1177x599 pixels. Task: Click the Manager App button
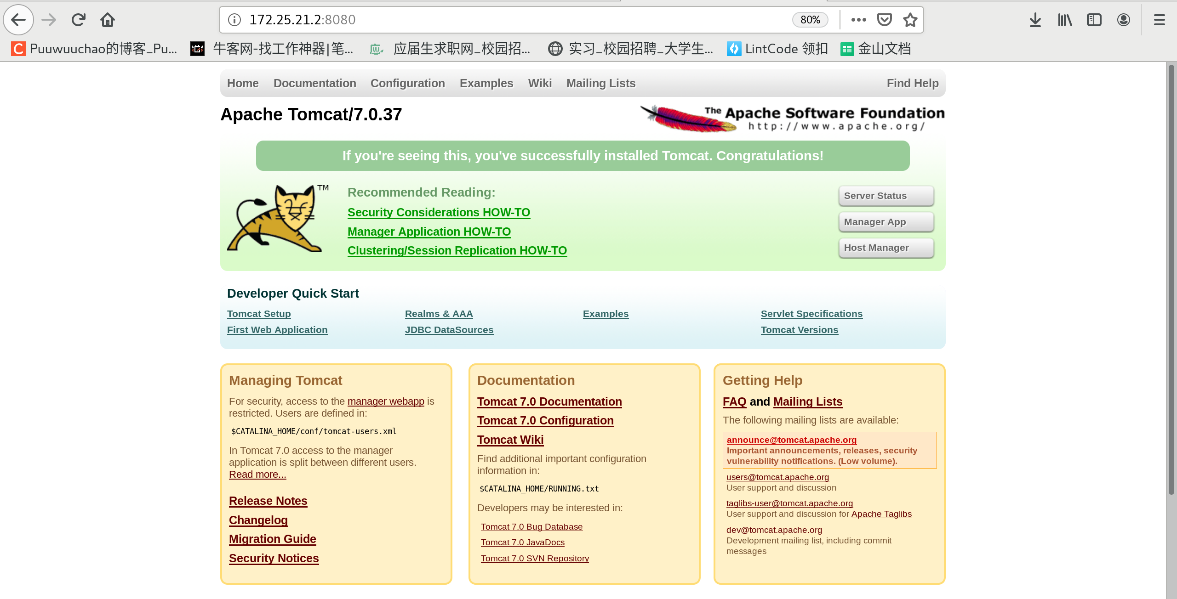886,222
